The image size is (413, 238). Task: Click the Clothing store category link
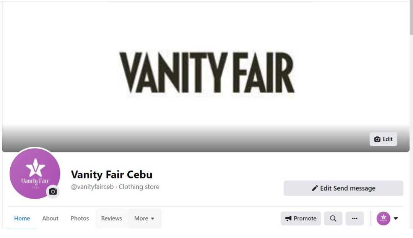[x=139, y=187]
